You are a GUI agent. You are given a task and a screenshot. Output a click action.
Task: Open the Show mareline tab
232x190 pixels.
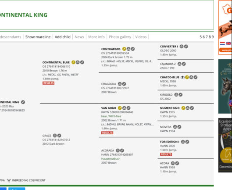tap(38, 37)
